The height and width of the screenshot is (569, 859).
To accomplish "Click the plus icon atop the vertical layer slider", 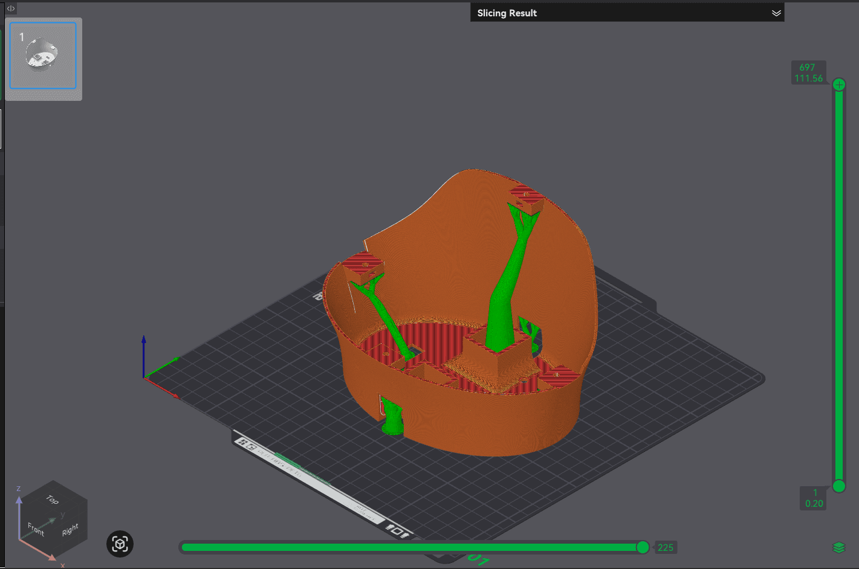I will click(x=838, y=84).
